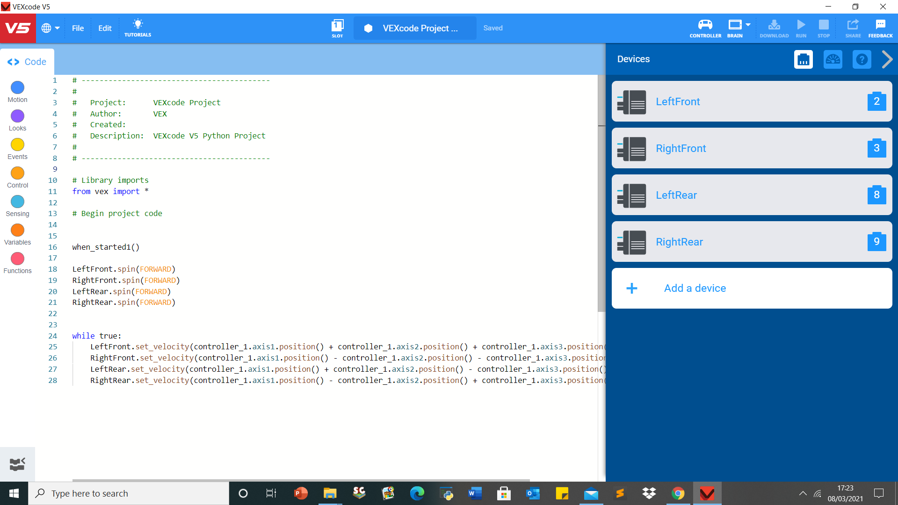Viewport: 898px width, 505px height.
Task: Open the Tutorials lightbulb
Action: 138,28
